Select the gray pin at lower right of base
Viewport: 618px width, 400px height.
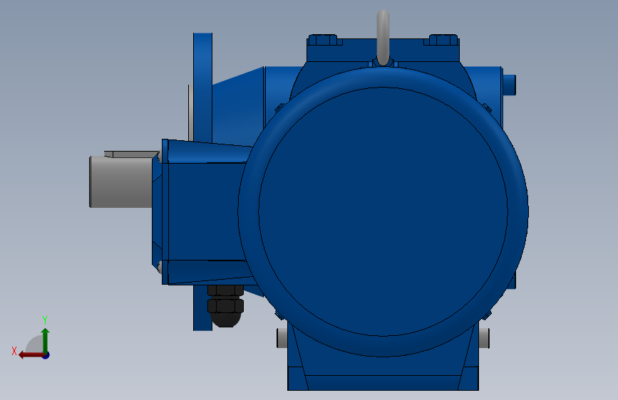[x=485, y=338]
